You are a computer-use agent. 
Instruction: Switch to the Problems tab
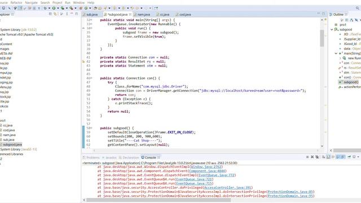pos(91,157)
